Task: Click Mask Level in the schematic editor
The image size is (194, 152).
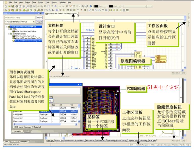Action: (176, 73)
